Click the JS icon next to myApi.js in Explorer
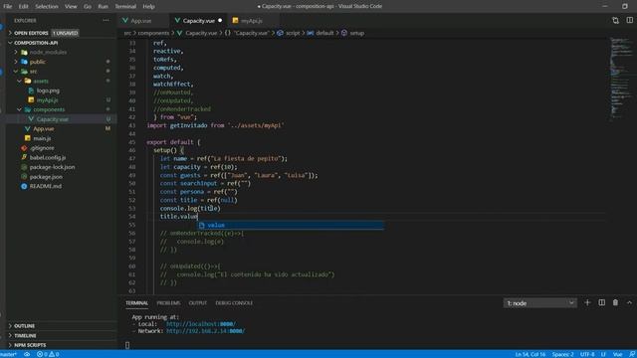Screen dimensions: 637x358 (31, 99)
